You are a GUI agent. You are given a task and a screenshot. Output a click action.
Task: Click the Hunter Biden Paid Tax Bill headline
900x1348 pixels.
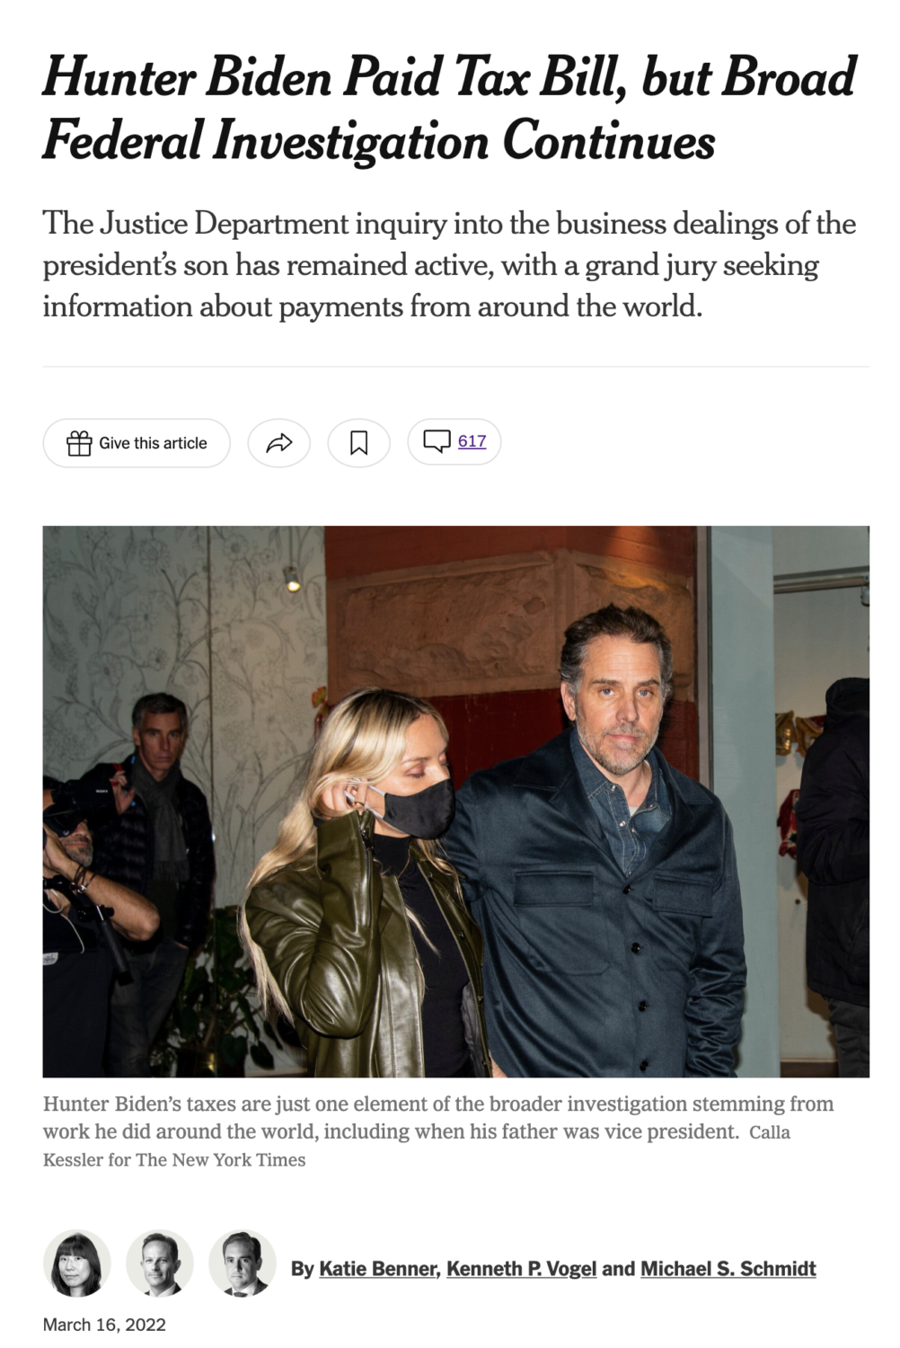coord(449,109)
